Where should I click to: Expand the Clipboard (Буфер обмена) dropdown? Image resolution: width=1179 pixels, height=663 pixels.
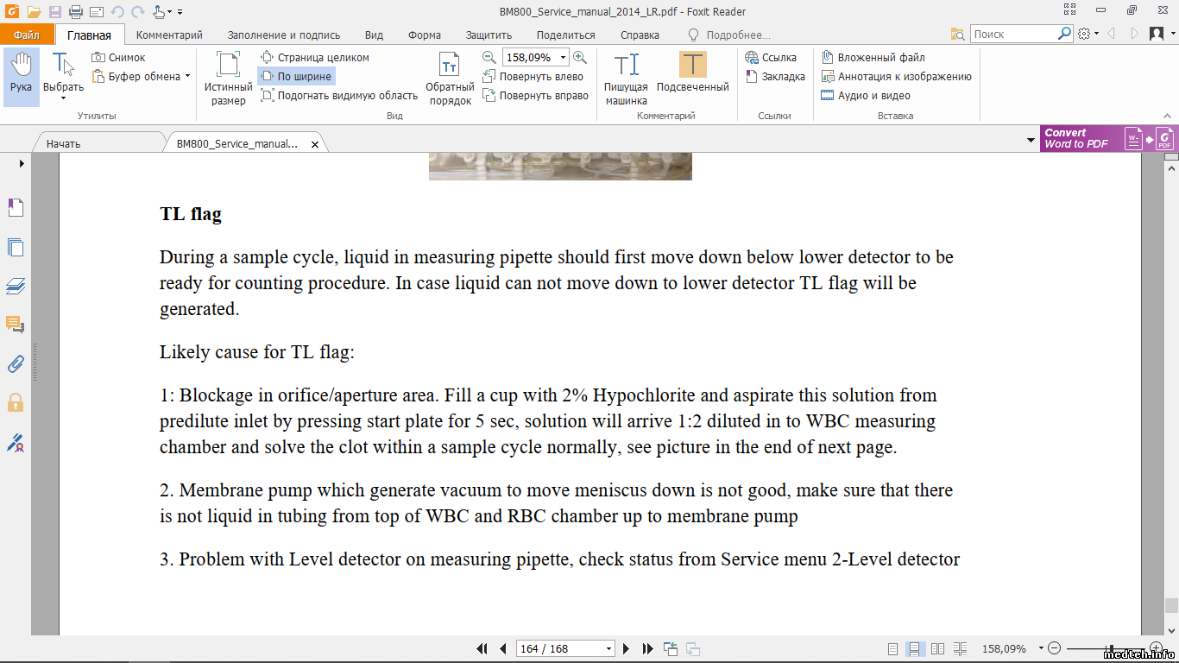click(x=187, y=76)
